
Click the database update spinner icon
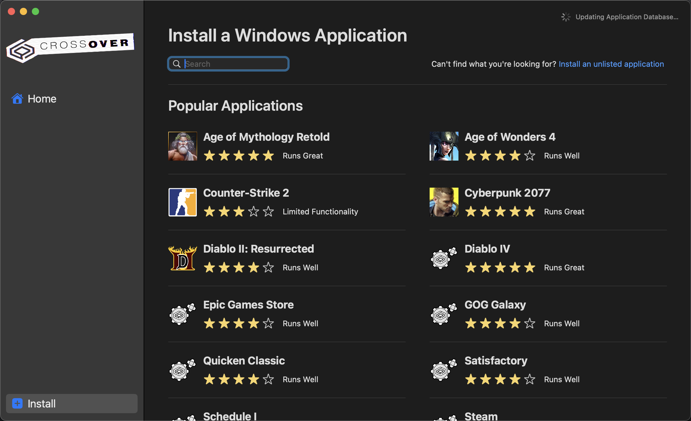click(x=566, y=17)
